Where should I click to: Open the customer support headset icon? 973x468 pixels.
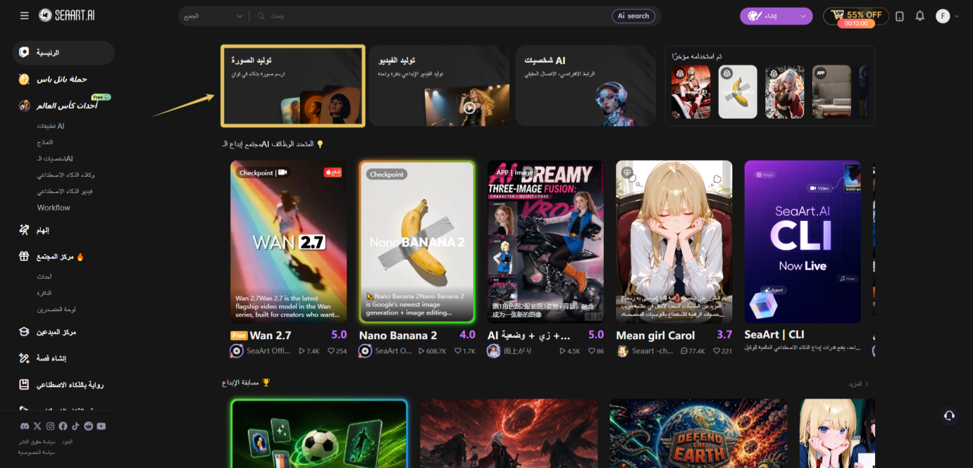click(949, 415)
